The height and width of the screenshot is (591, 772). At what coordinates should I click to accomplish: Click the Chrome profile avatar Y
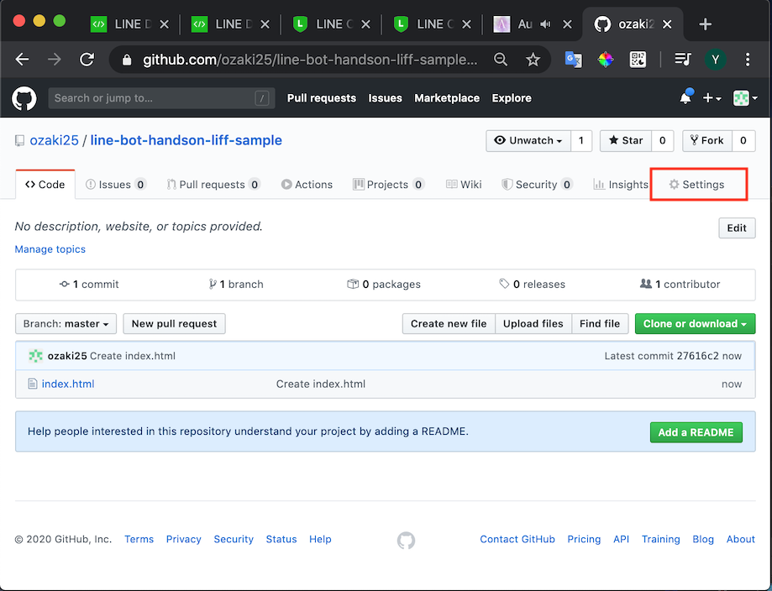[715, 60]
